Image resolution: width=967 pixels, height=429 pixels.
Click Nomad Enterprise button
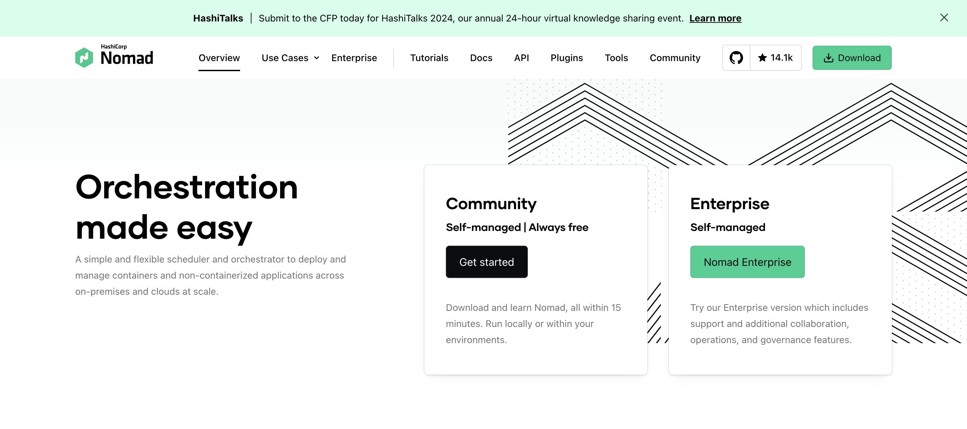coord(747,262)
